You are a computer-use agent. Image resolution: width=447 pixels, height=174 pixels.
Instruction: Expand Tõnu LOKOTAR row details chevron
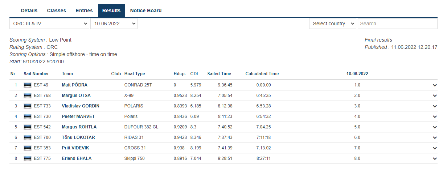point(435,138)
